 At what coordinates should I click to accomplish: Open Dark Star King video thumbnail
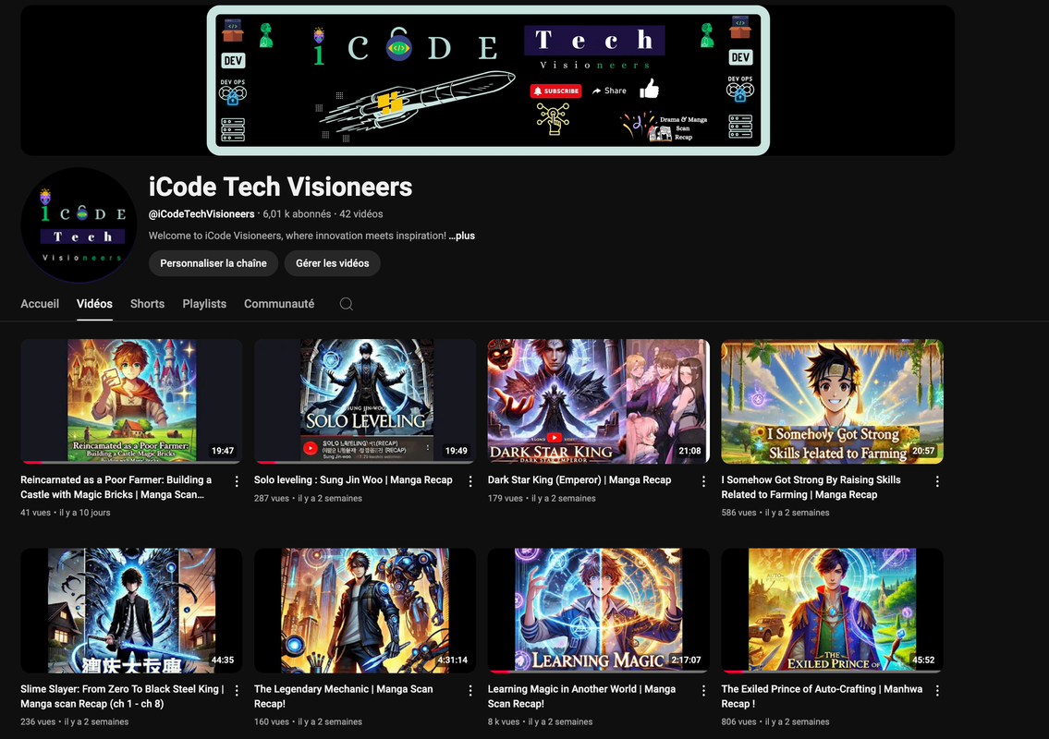[598, 401]
